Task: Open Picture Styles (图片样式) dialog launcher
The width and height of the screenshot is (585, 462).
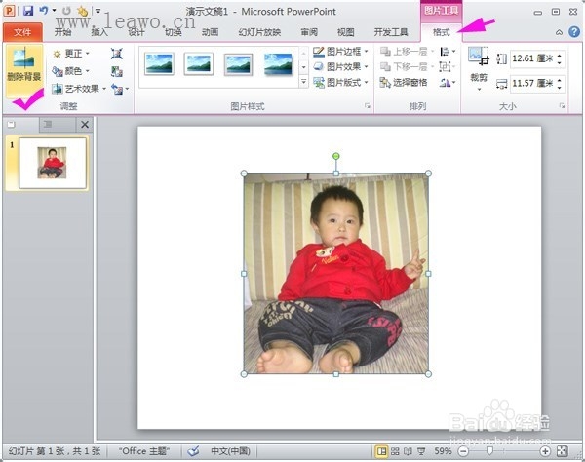Action: [x=368, y=106]
